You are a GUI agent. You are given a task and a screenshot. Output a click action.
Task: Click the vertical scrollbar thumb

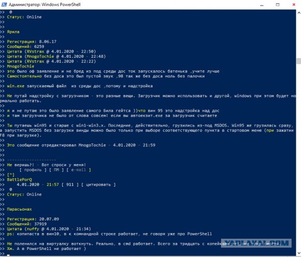click(x=299, y=61)
